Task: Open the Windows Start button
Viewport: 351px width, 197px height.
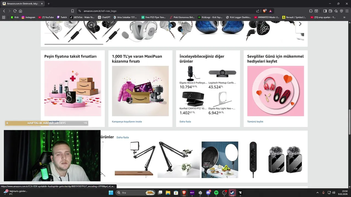Action: (111, 193)
